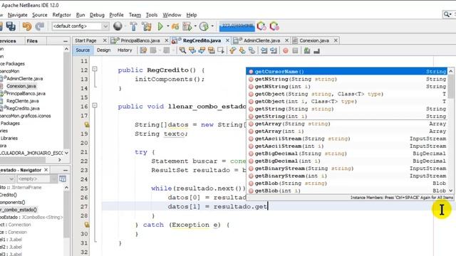
Task: Click the Navigator panel toolbar icon
Action: (63, 178)
